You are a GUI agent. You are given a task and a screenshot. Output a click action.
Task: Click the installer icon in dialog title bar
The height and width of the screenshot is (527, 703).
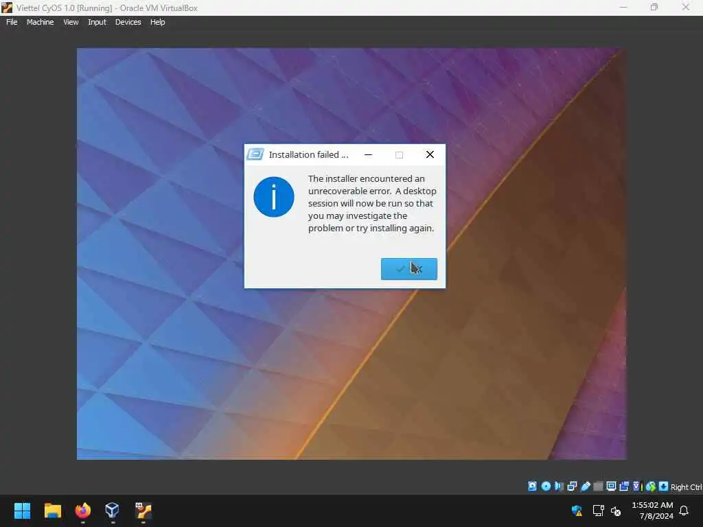255,154
